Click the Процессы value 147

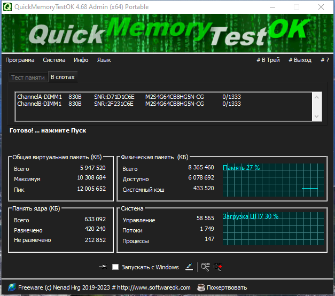tap(209, 239)
